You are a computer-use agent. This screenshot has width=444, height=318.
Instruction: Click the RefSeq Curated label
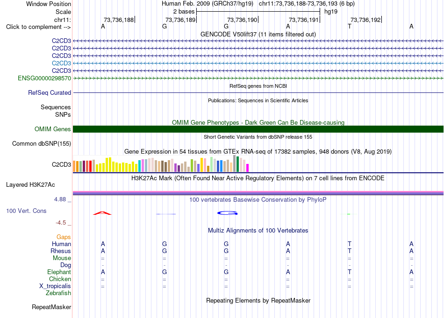(50, 92)
